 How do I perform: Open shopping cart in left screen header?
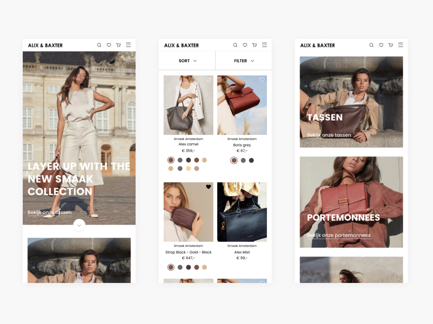click(x=119, y=45)
